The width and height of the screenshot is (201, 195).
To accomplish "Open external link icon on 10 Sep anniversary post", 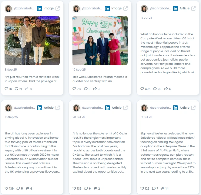I will click(x=126, y=8).
